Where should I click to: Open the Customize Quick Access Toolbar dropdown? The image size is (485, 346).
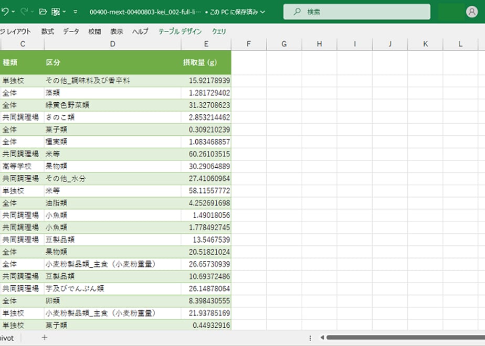tap(76, 12)
